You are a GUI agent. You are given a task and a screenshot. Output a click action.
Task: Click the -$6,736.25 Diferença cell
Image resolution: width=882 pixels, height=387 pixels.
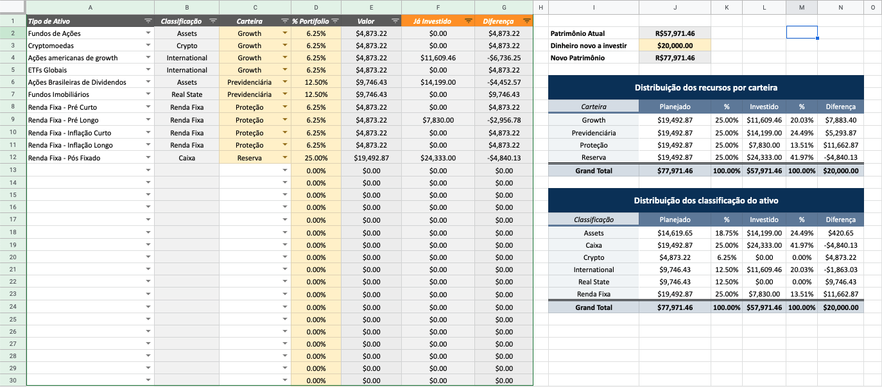[504, 58]
